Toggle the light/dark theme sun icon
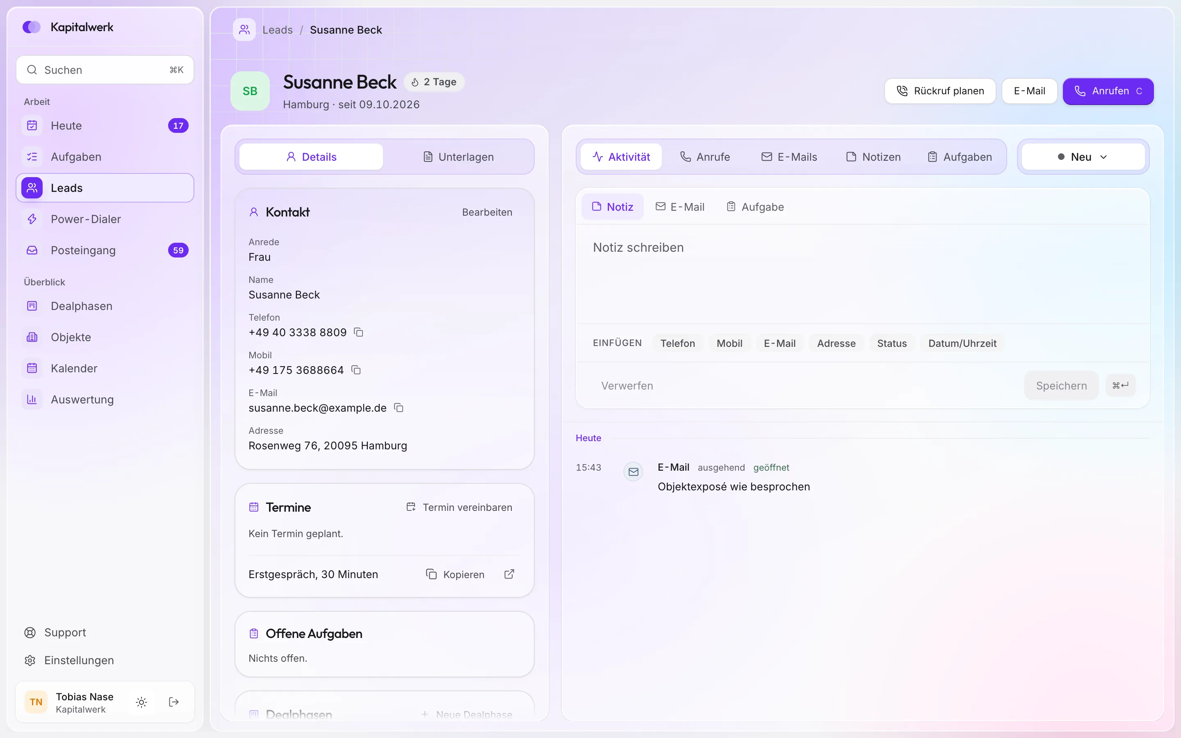The height and width of the screenshot is (738, 1181). click(x=141, y=702)
